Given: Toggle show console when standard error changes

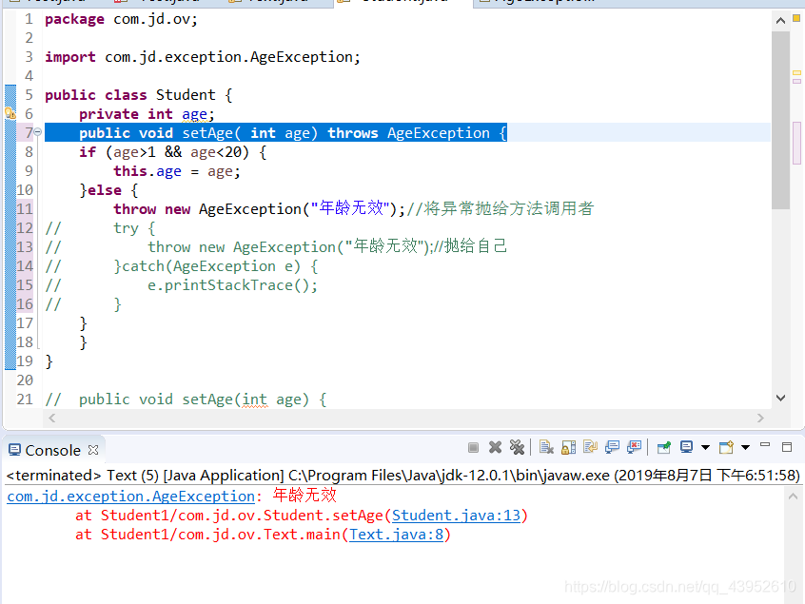Looking at the screenshot, I should [634, 448].
